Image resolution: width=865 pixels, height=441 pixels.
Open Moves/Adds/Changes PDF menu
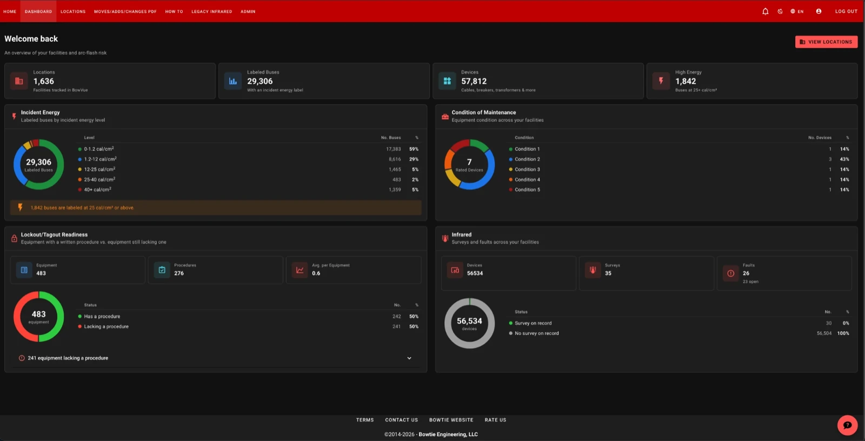pyautogui.click(x=125, y=11)
